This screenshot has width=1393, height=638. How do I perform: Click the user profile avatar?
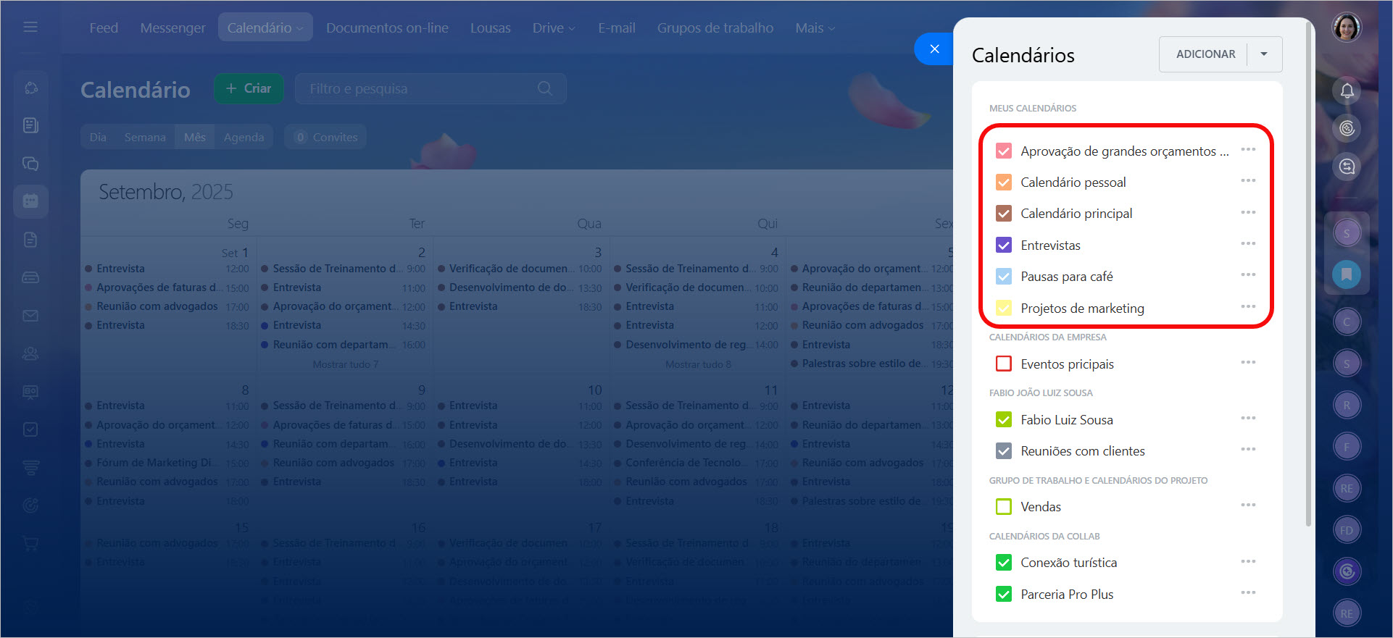[1347, 28]
